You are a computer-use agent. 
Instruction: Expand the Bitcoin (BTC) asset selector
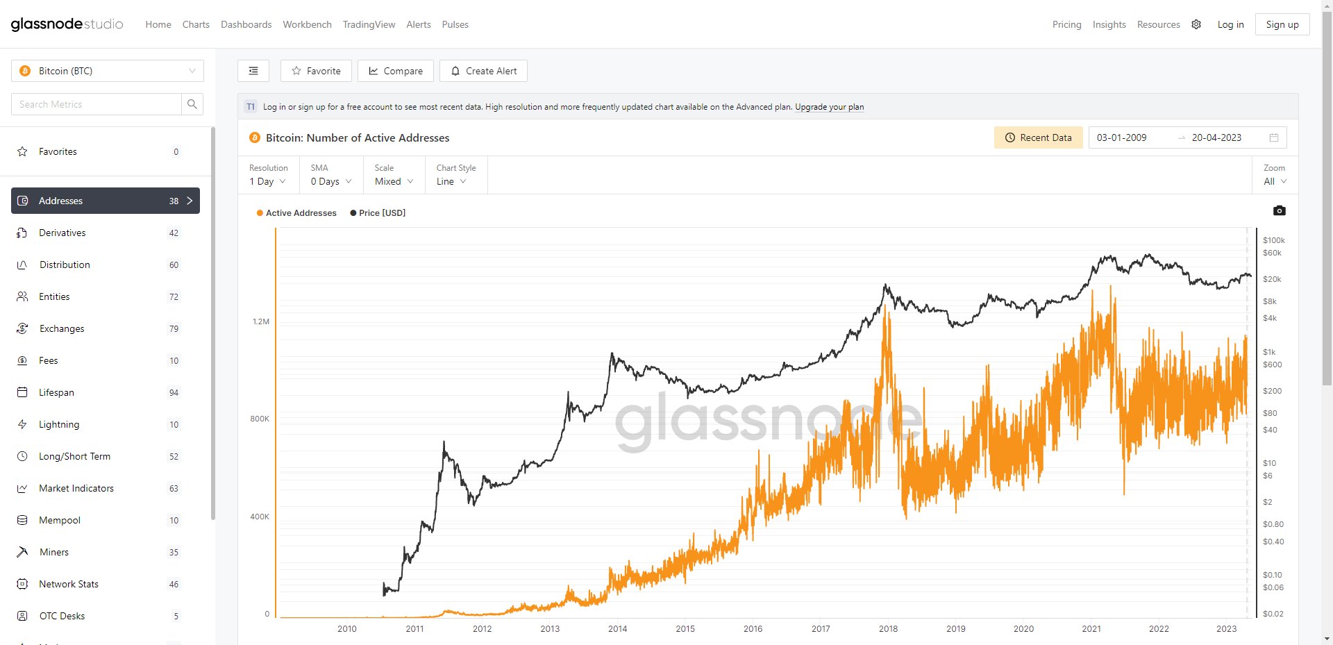pyautogui.click(x=107, y=70)
